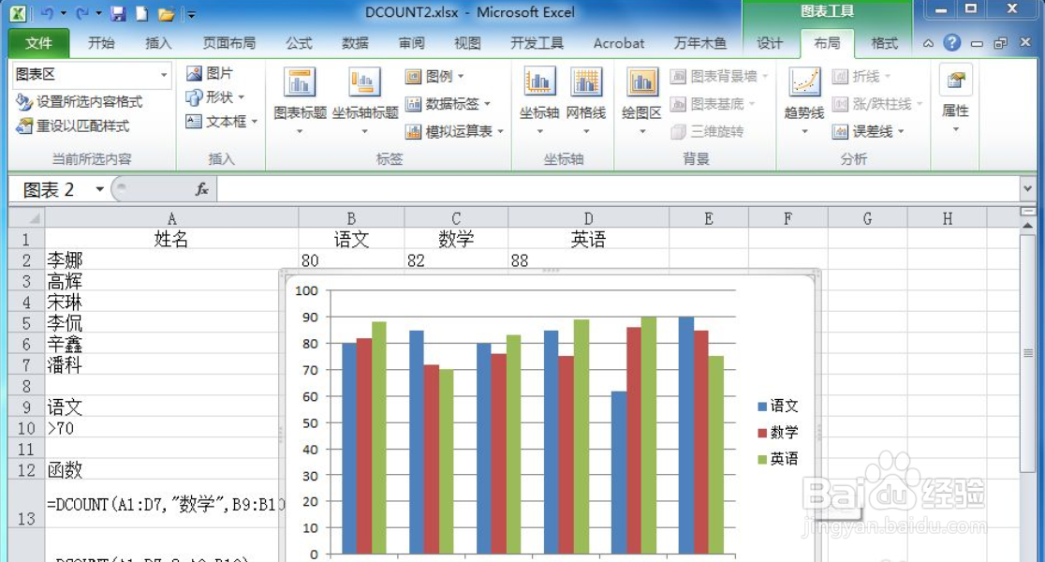The width and height of the screenshot is (1045, 562).
Task: Open trendline (趋势线) options
Action: coord(804,100)
